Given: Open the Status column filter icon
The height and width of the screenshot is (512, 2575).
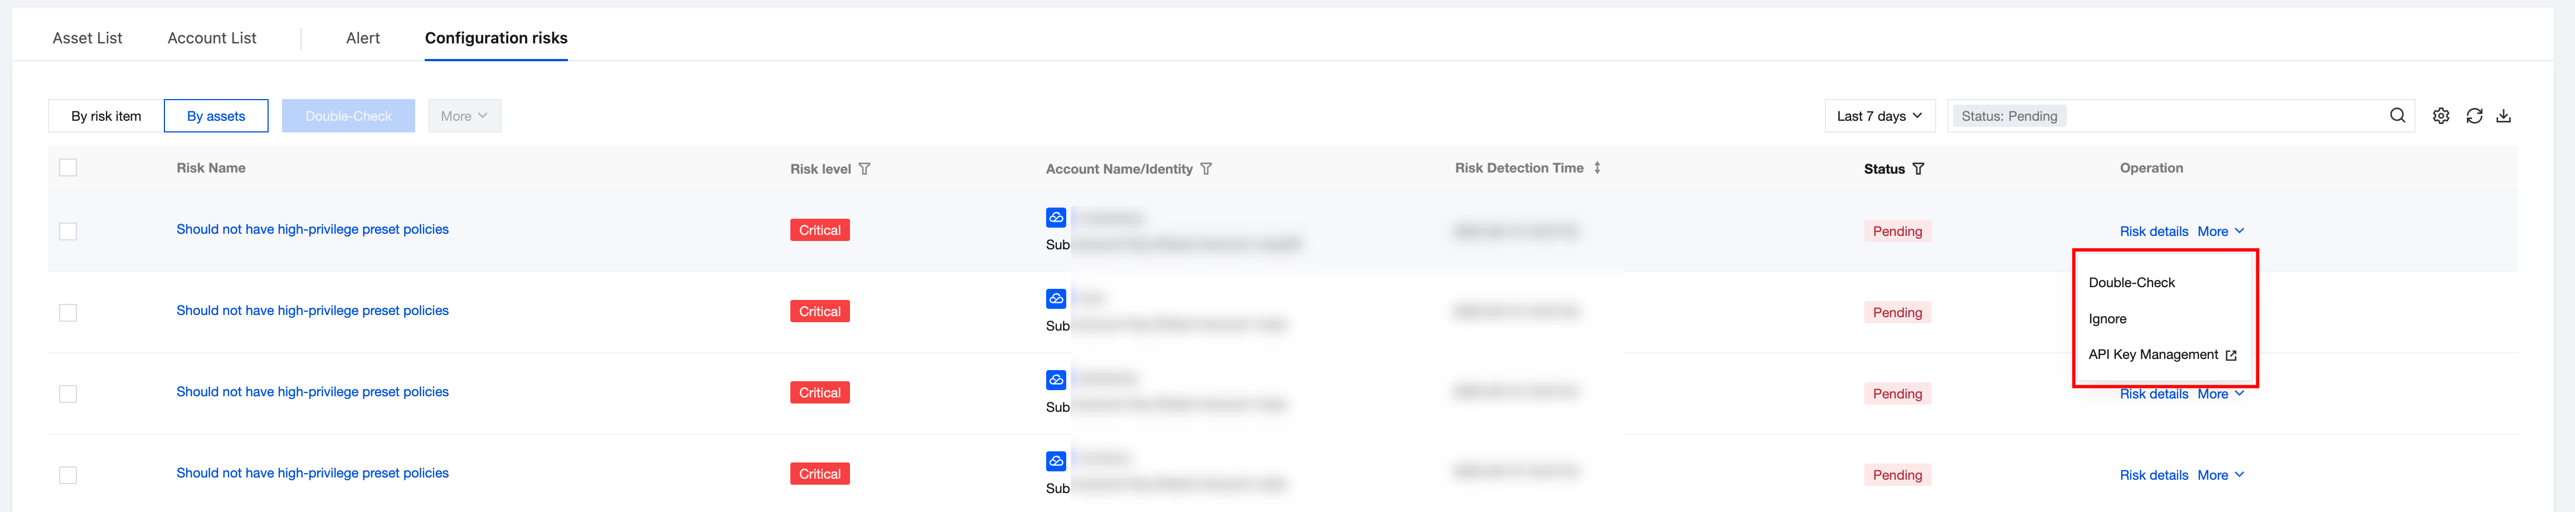Looking at the screenshot, I should (1918, 170).
